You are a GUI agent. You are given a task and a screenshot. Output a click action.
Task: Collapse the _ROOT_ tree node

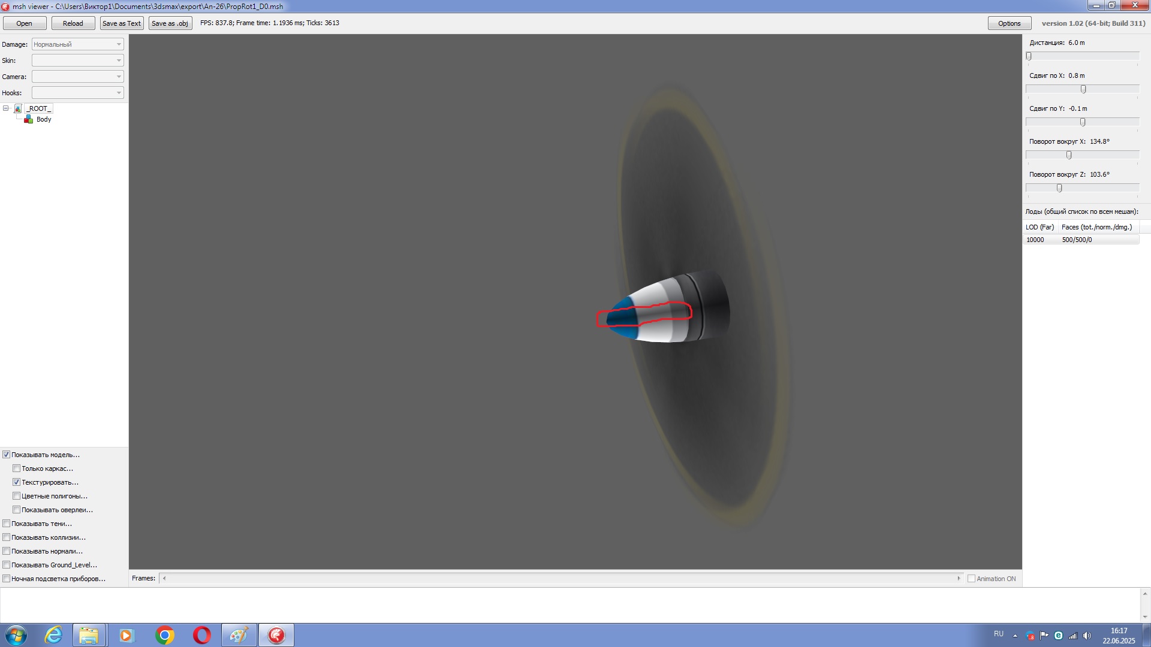pyautogui.click(x=6, y=108)
